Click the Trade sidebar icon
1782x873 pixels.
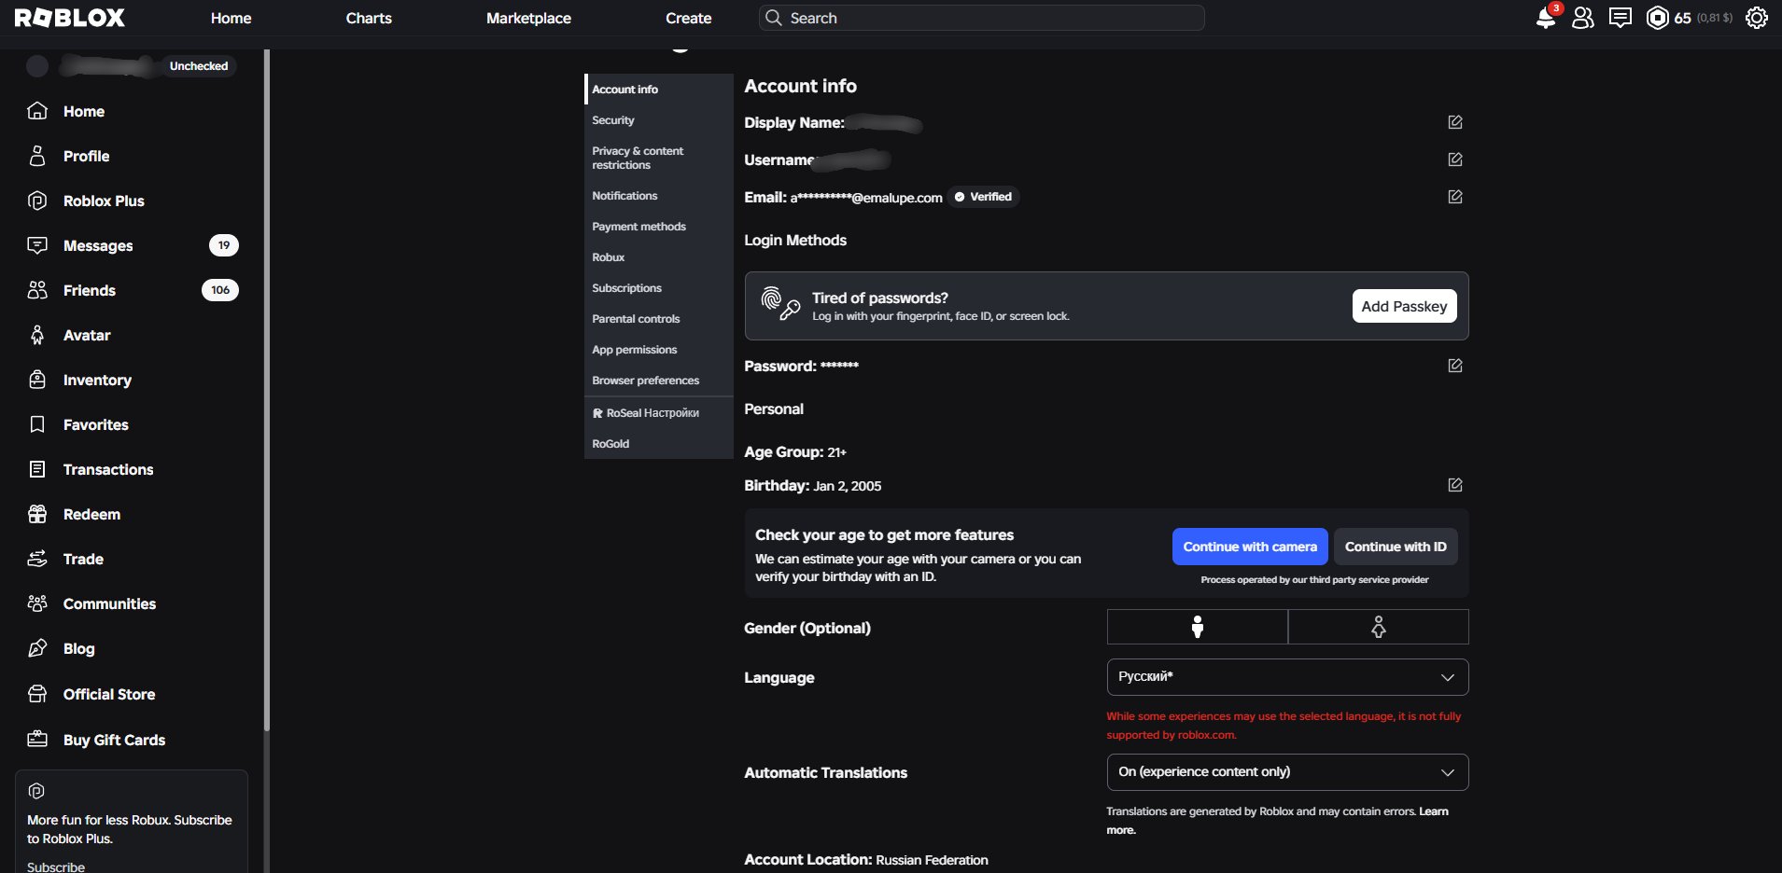click(x=37, y=559)
